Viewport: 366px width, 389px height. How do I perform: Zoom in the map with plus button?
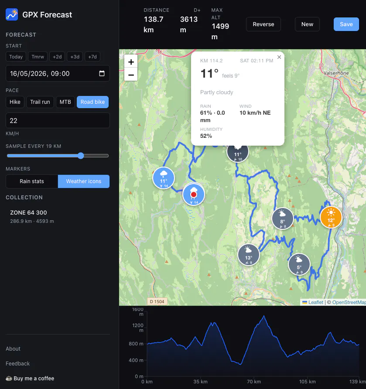pos(131,62)
